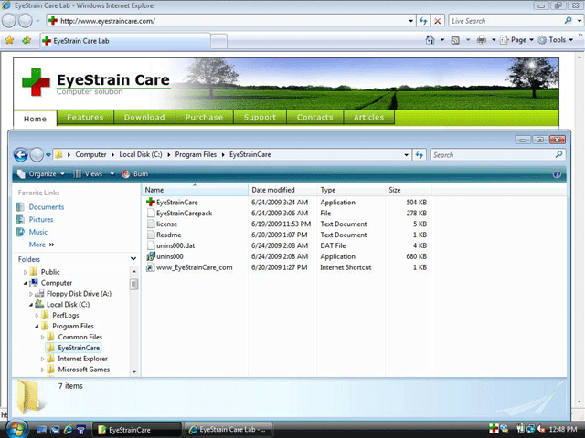585x438 pixels.
Task: Open the Download website tab
Action: (x=144, y=117)
